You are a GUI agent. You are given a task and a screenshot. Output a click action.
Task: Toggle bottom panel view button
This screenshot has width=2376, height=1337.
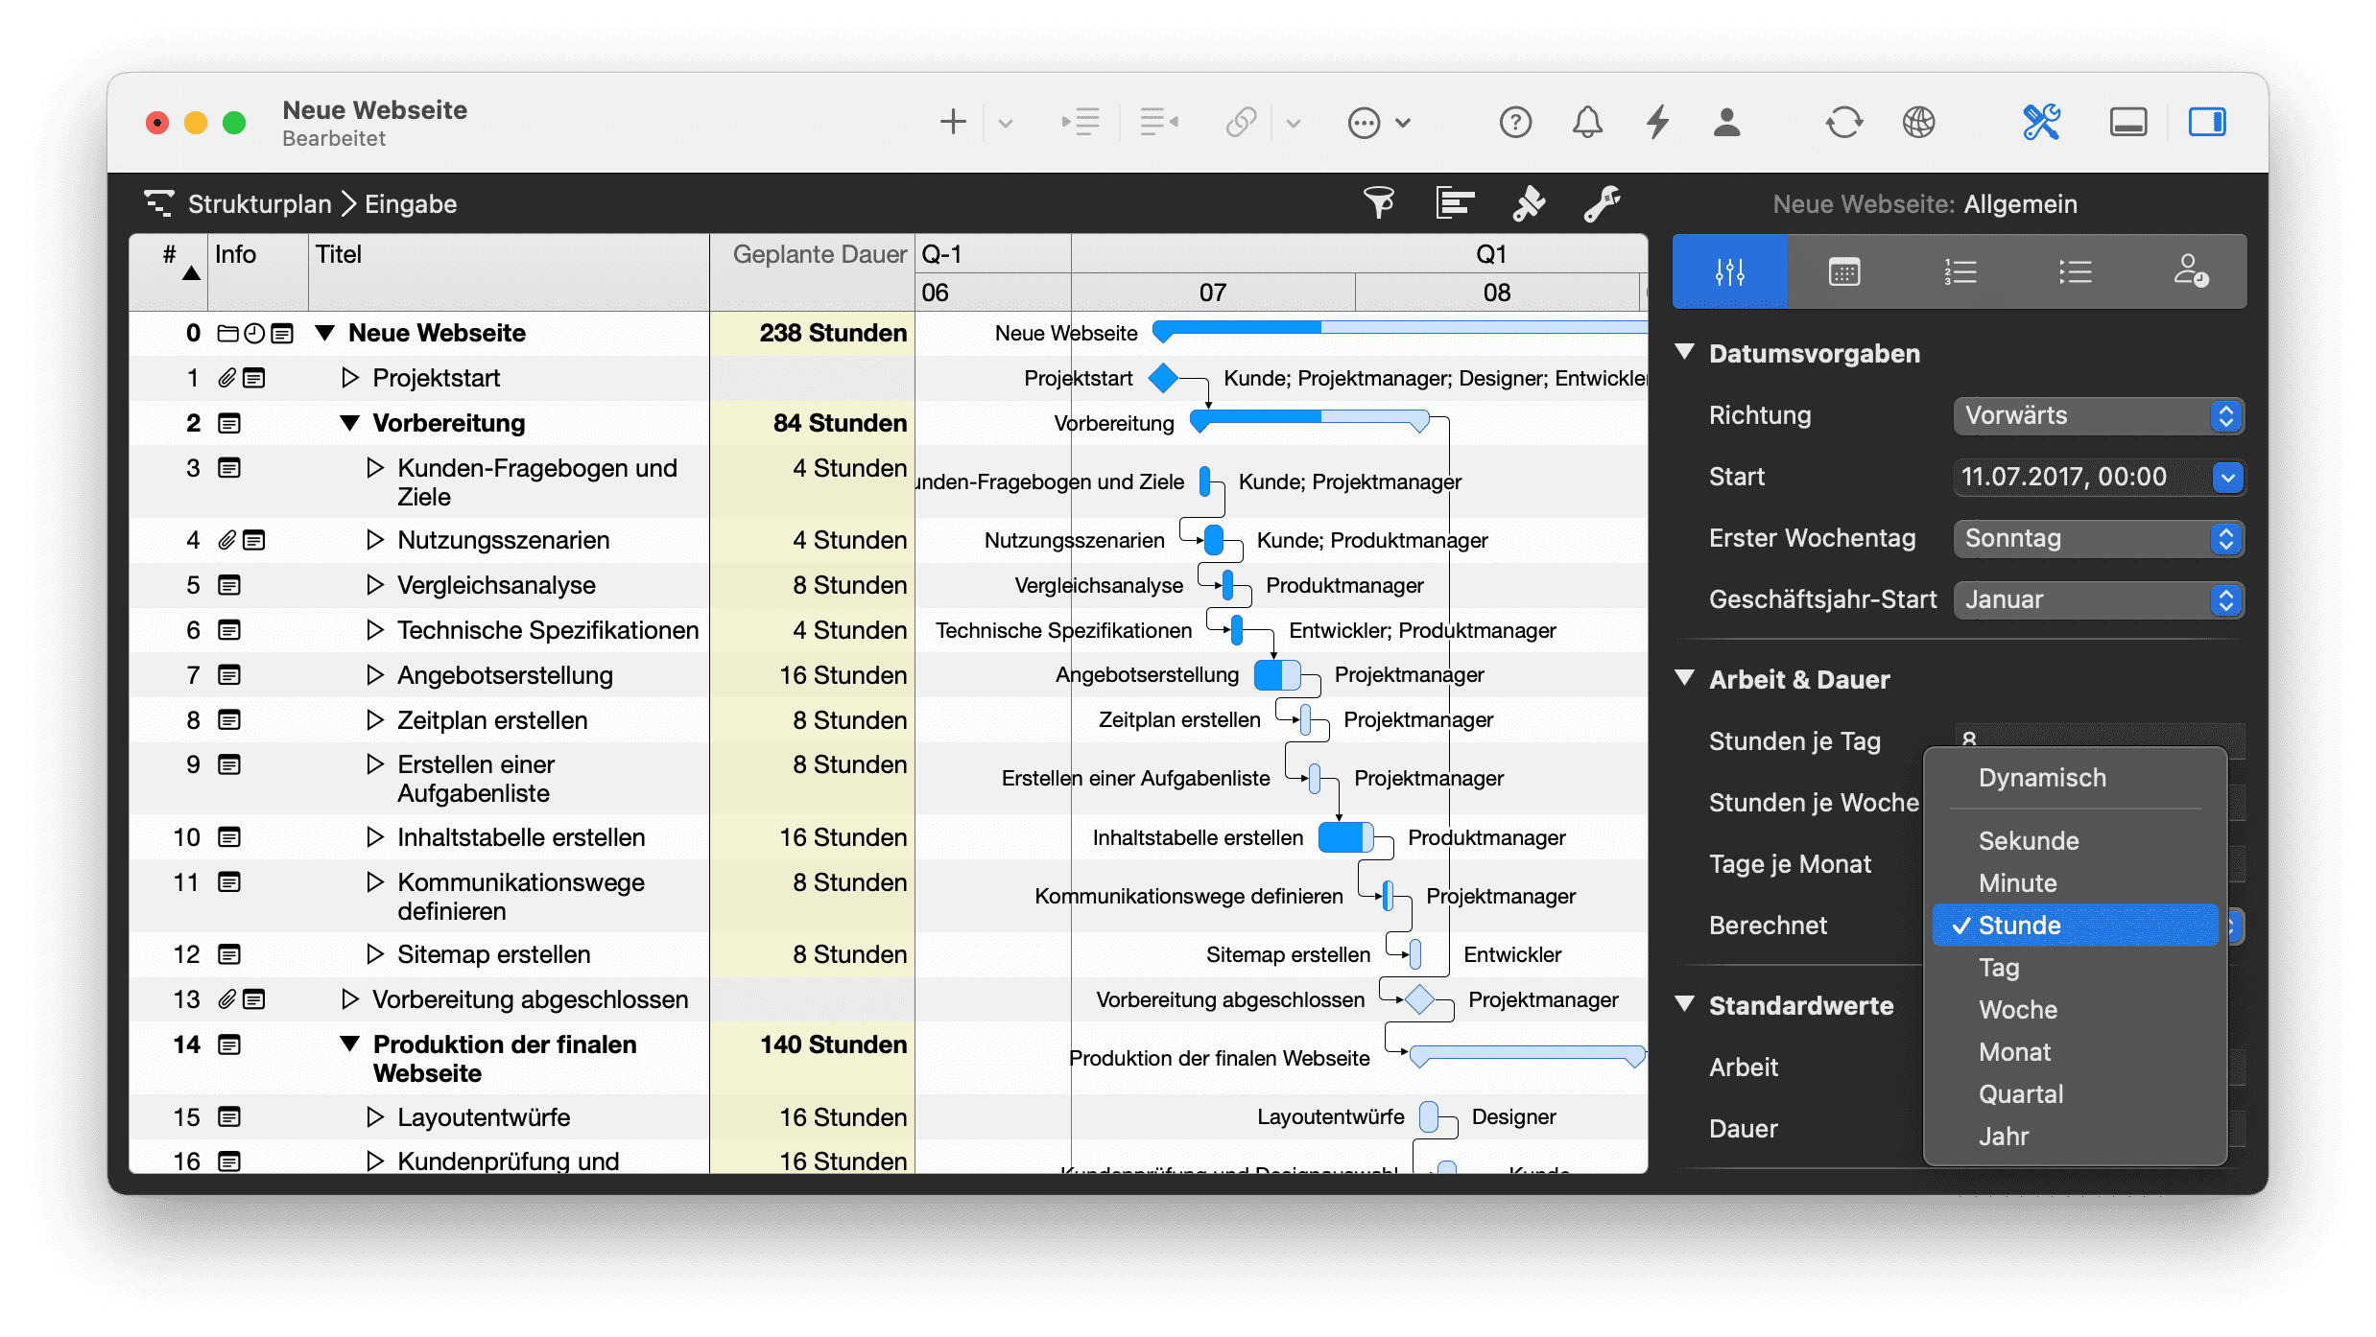point(2127,122)
